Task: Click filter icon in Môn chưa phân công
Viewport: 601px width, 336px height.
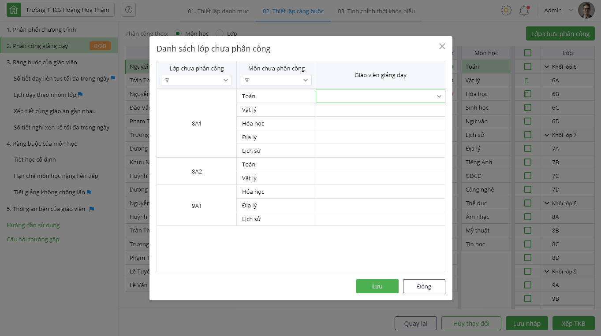Action: pos(247,80)
